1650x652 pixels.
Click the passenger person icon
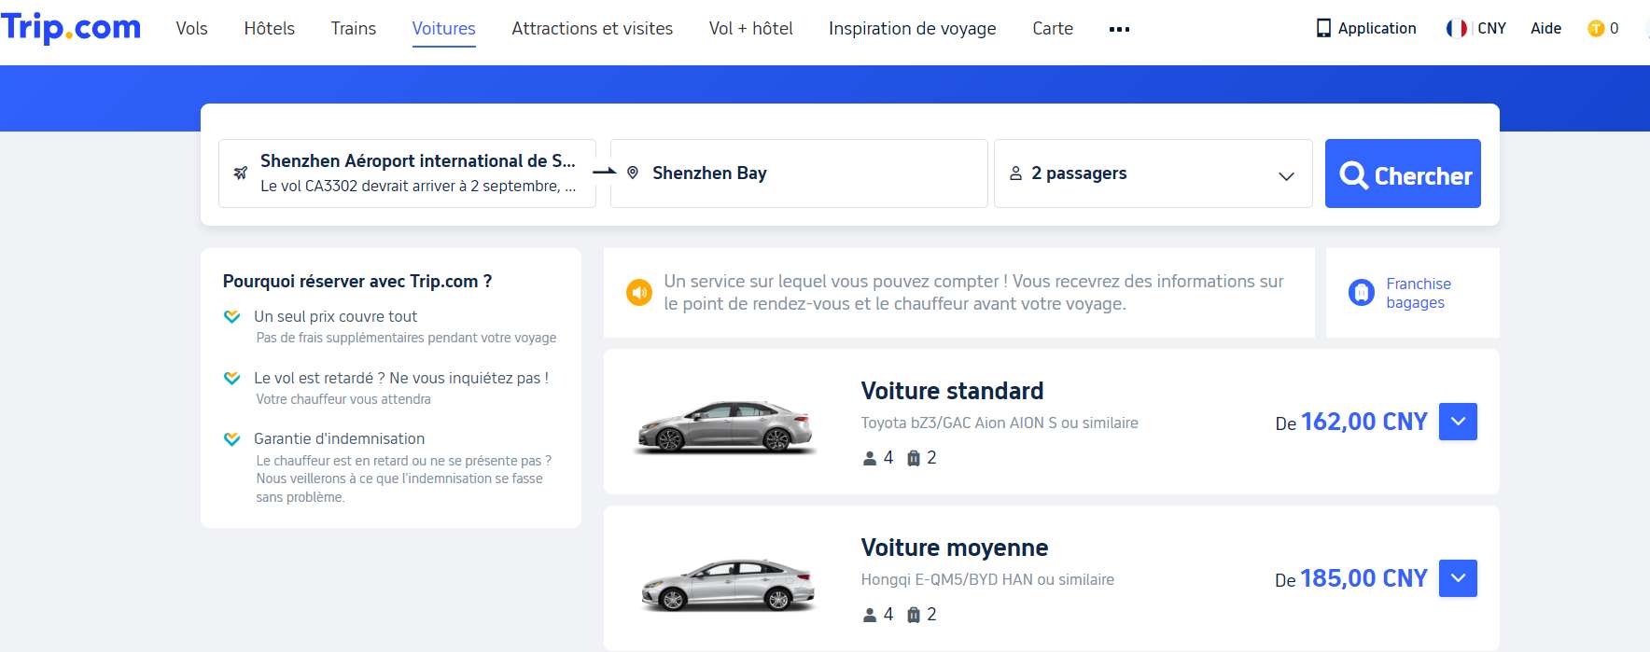1015,173
